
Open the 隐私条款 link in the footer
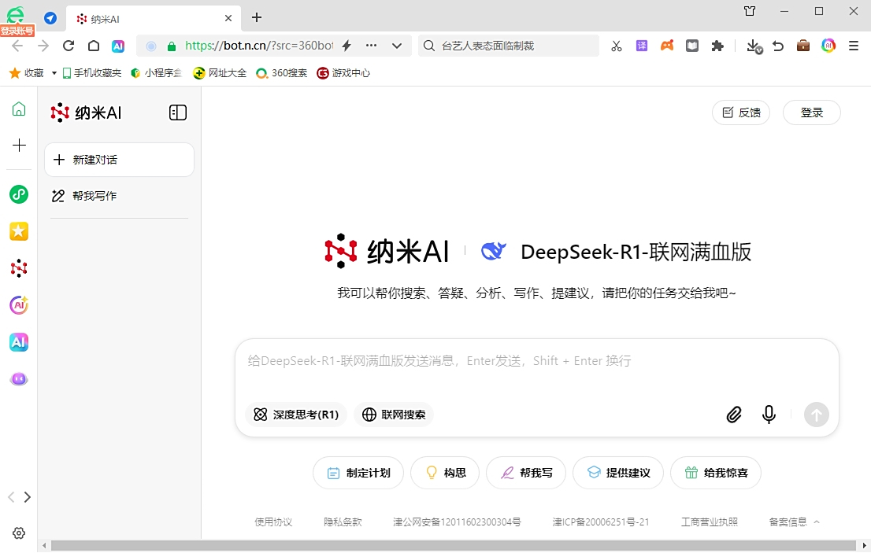pyautogui.click(x=343, y=521)
